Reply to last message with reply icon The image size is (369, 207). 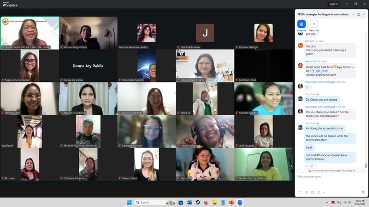pyautogui.click(x=307, y=166)
